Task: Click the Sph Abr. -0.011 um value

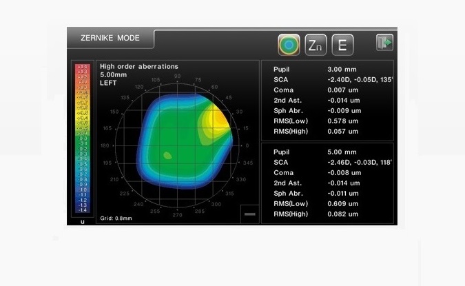Action: [x=343, y=194]
